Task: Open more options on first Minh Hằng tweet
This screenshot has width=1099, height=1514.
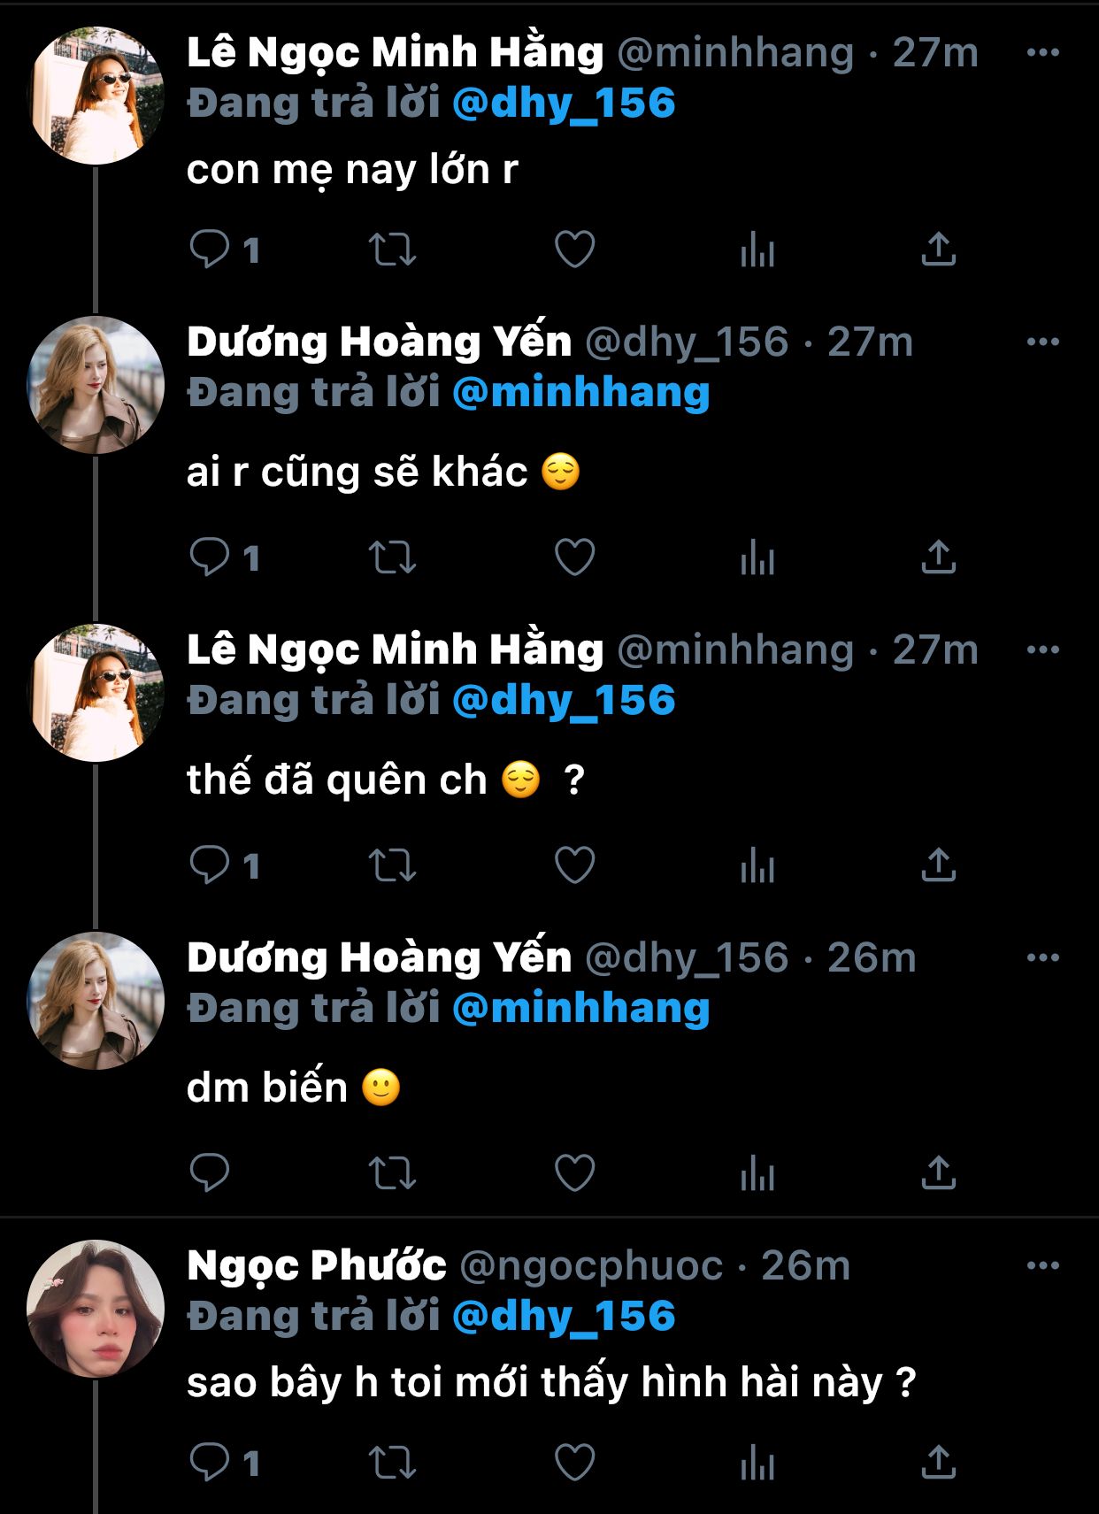Action: [1042, 53]
